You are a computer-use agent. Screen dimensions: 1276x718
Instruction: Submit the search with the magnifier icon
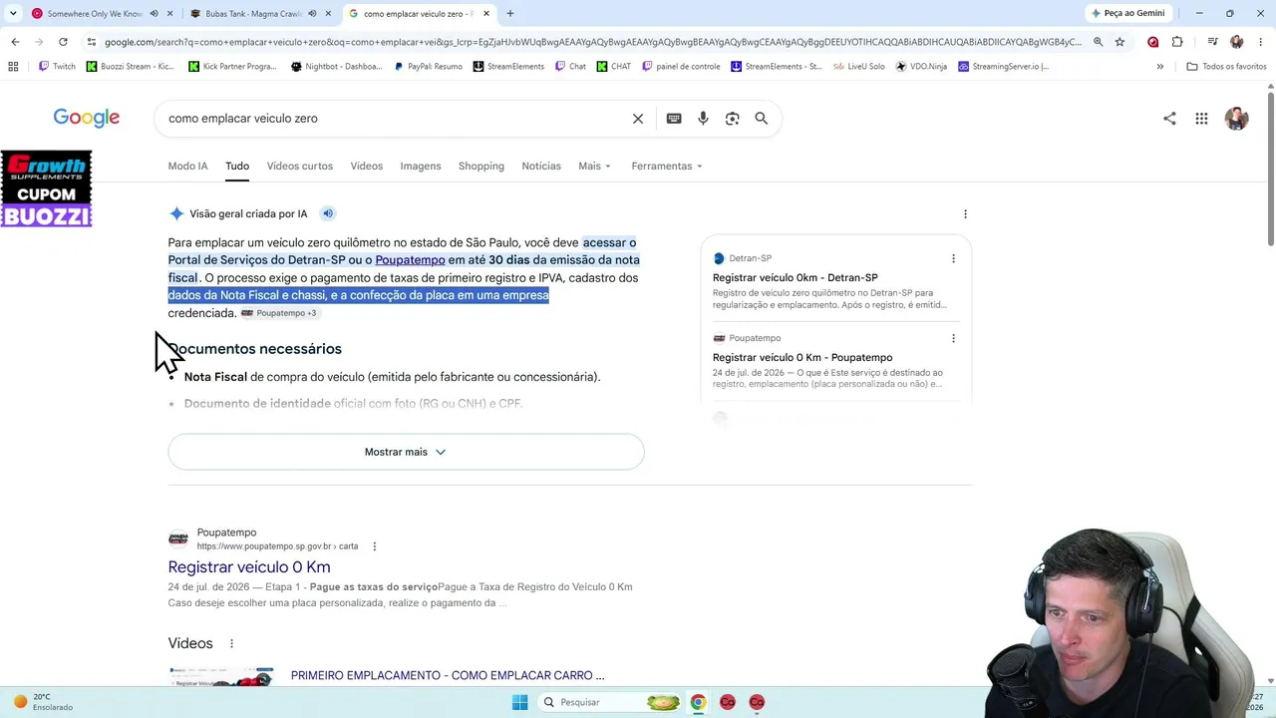(x=762, y=119)
